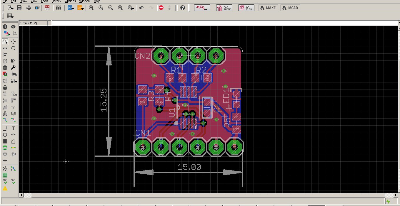Image resolution: width=400 pixels, height=206 pixels.
Task: Select the Text tool
Action: pos(13,129)
